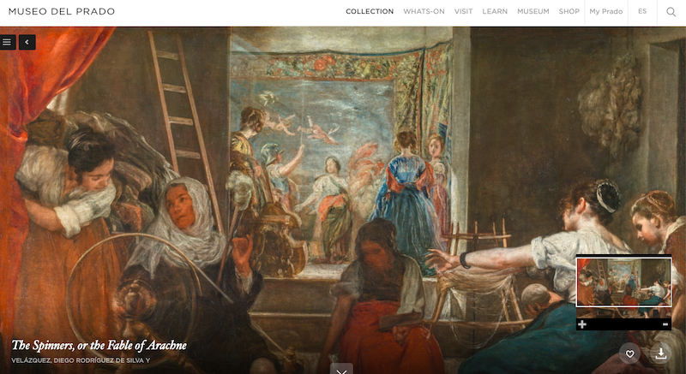Download the painting image
This screenshot has width=686, height=374.
661,354
